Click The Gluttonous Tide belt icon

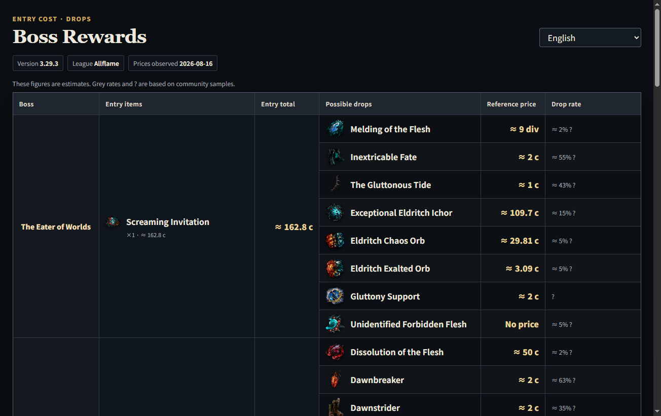(335, 184)
